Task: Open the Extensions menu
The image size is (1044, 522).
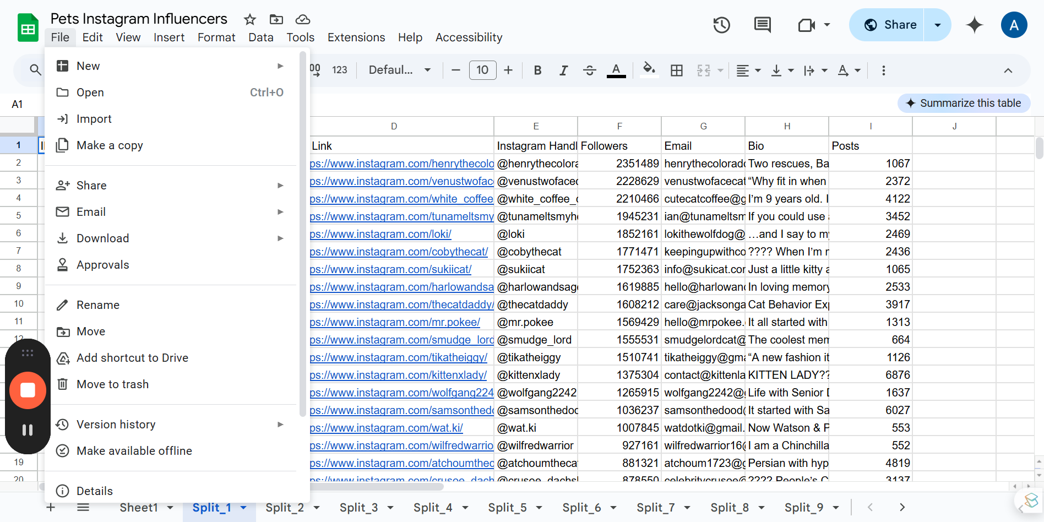Action: [x=356, y=37]
